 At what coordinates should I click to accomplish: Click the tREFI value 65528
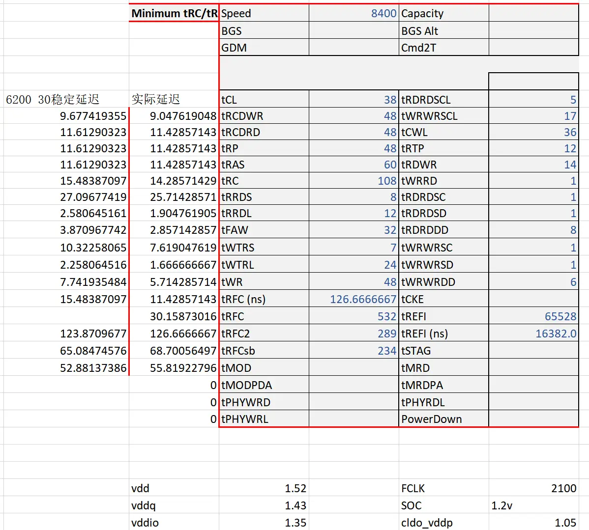[533, 316]
